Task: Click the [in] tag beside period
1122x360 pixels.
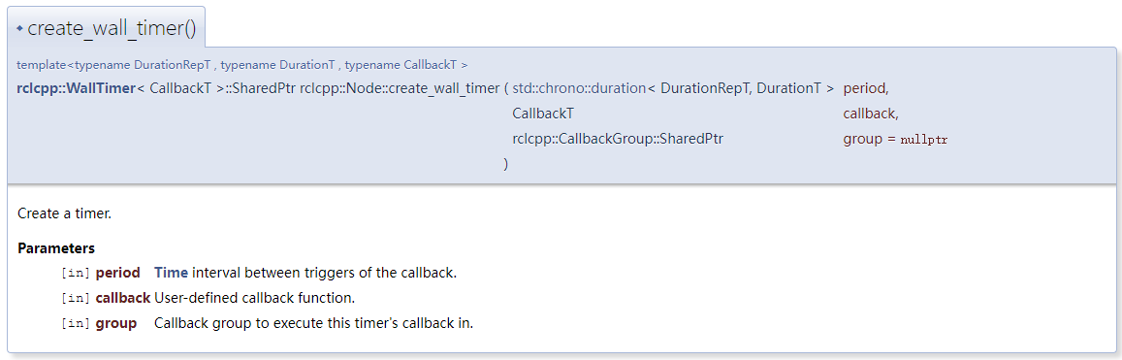Action: tap(76, 274)
